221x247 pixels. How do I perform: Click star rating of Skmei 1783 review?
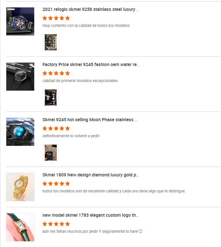56,224
